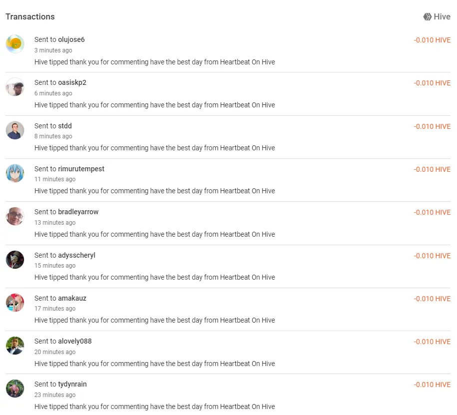Open oasiskp2's profile avatar
Screen dimensions: 457x415
coord(15,87)
